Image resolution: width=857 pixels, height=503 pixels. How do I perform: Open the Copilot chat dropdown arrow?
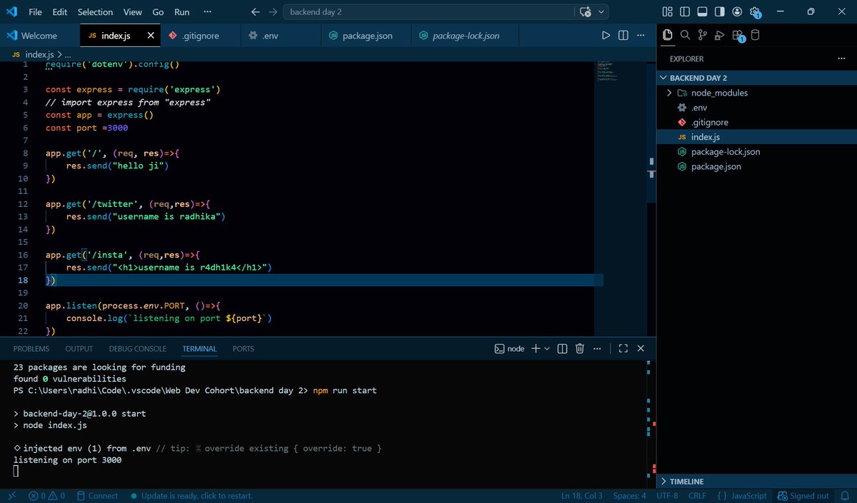601,12
